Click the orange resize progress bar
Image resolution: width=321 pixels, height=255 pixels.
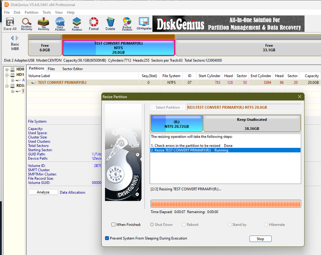pos(225,204)
